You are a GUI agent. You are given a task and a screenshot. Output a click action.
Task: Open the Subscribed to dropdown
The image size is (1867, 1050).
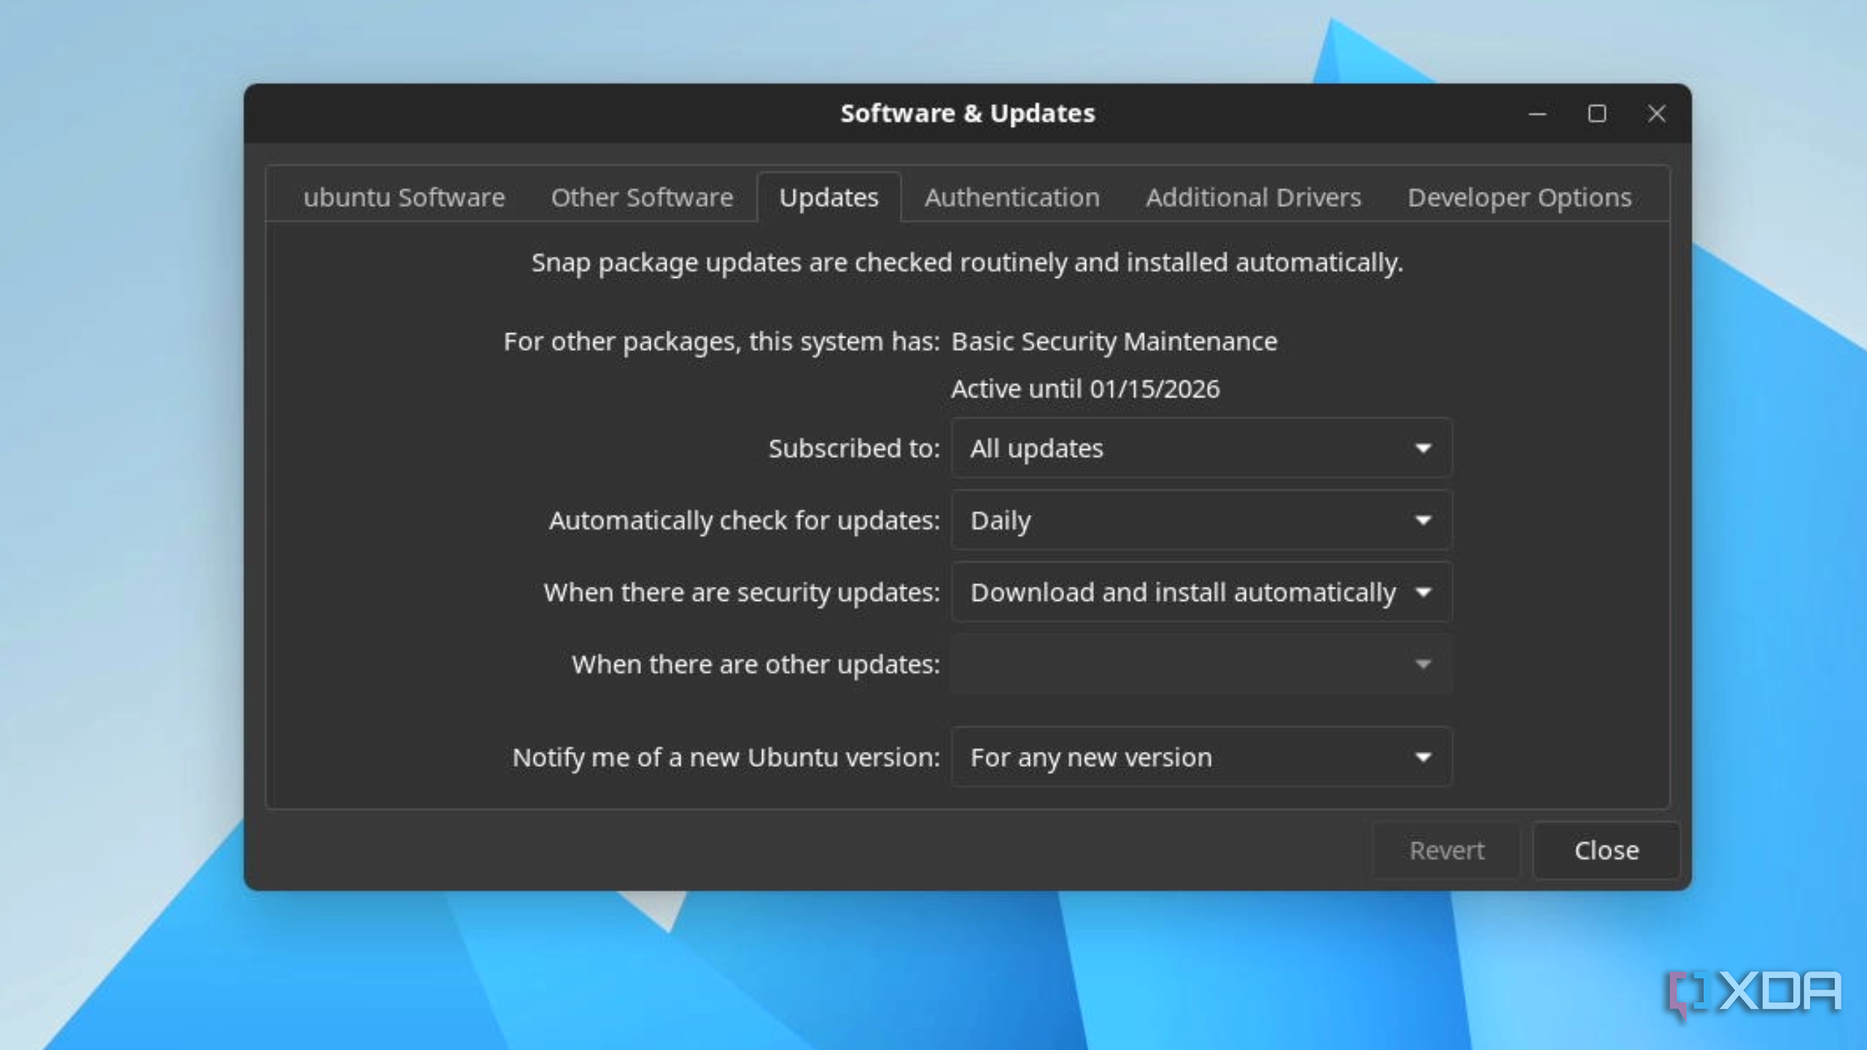click(x=1201, y=448)
